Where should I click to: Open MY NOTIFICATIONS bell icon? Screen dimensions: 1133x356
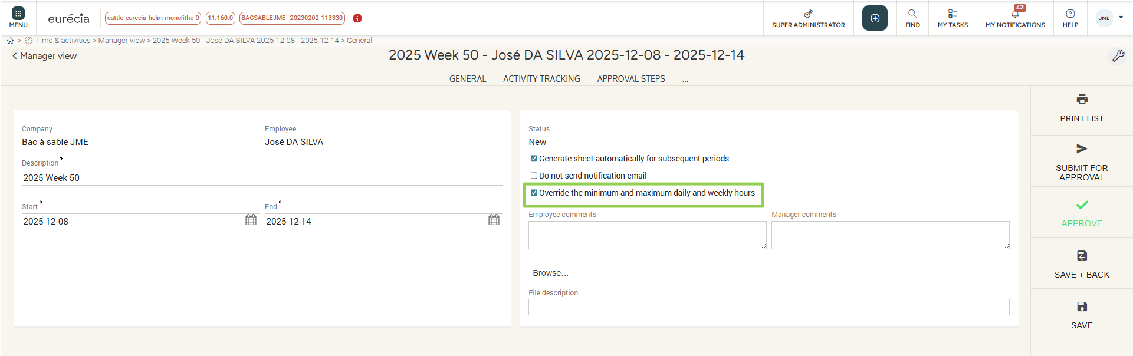(x=1015, y=14)
